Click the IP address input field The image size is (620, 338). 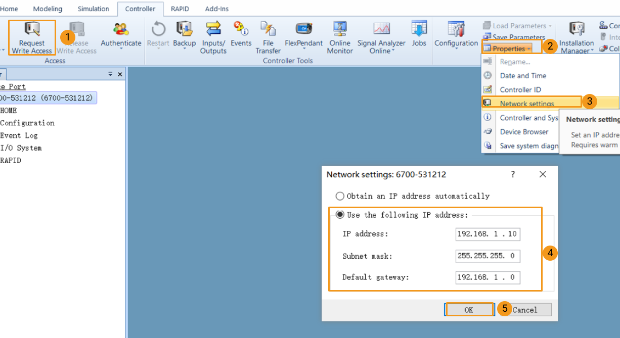tap(488, 234)
